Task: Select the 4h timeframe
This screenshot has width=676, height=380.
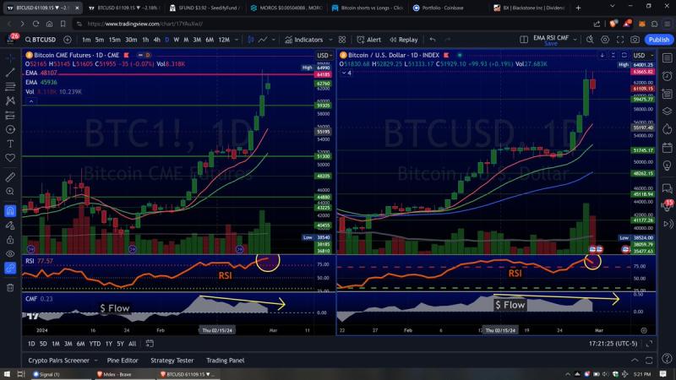Action: (157, 40)
